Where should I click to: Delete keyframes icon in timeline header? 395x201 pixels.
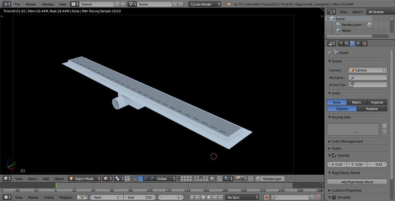coord(318,197)
